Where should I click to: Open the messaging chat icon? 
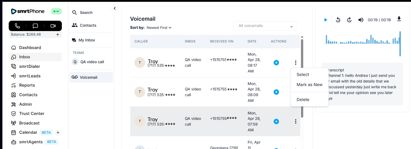pos(35,26)
